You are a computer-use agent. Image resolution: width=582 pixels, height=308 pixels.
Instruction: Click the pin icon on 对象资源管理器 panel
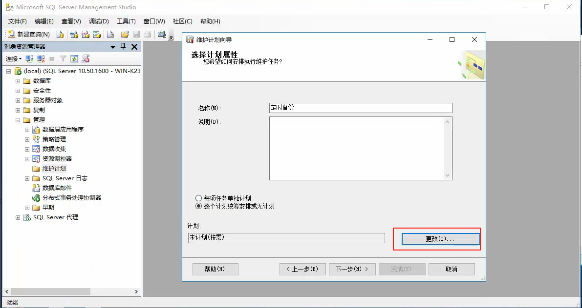click(x=124, y=46)
